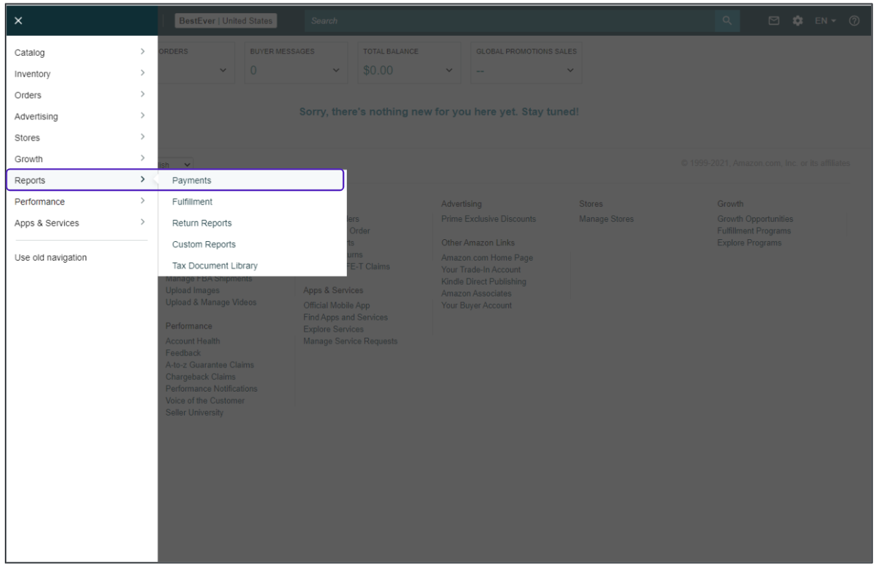Open Tax Document Library
This screenshot has height=568, width=880.
[214, 265]
